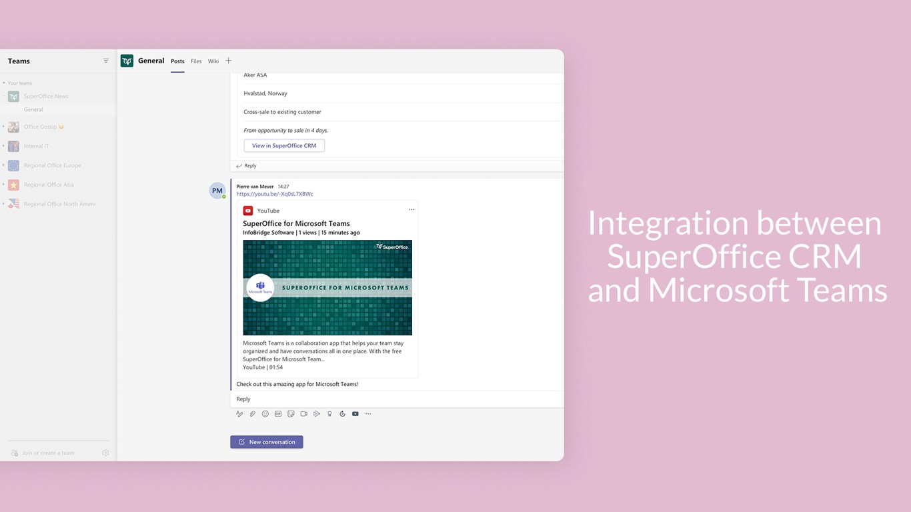The width and height of the screenshot is (911, 512).
Task: Attach a file with the paperclip icon
Action: 253,414
